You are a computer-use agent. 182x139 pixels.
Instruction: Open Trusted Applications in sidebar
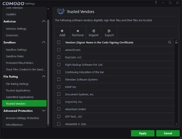[x=18, y=91]
